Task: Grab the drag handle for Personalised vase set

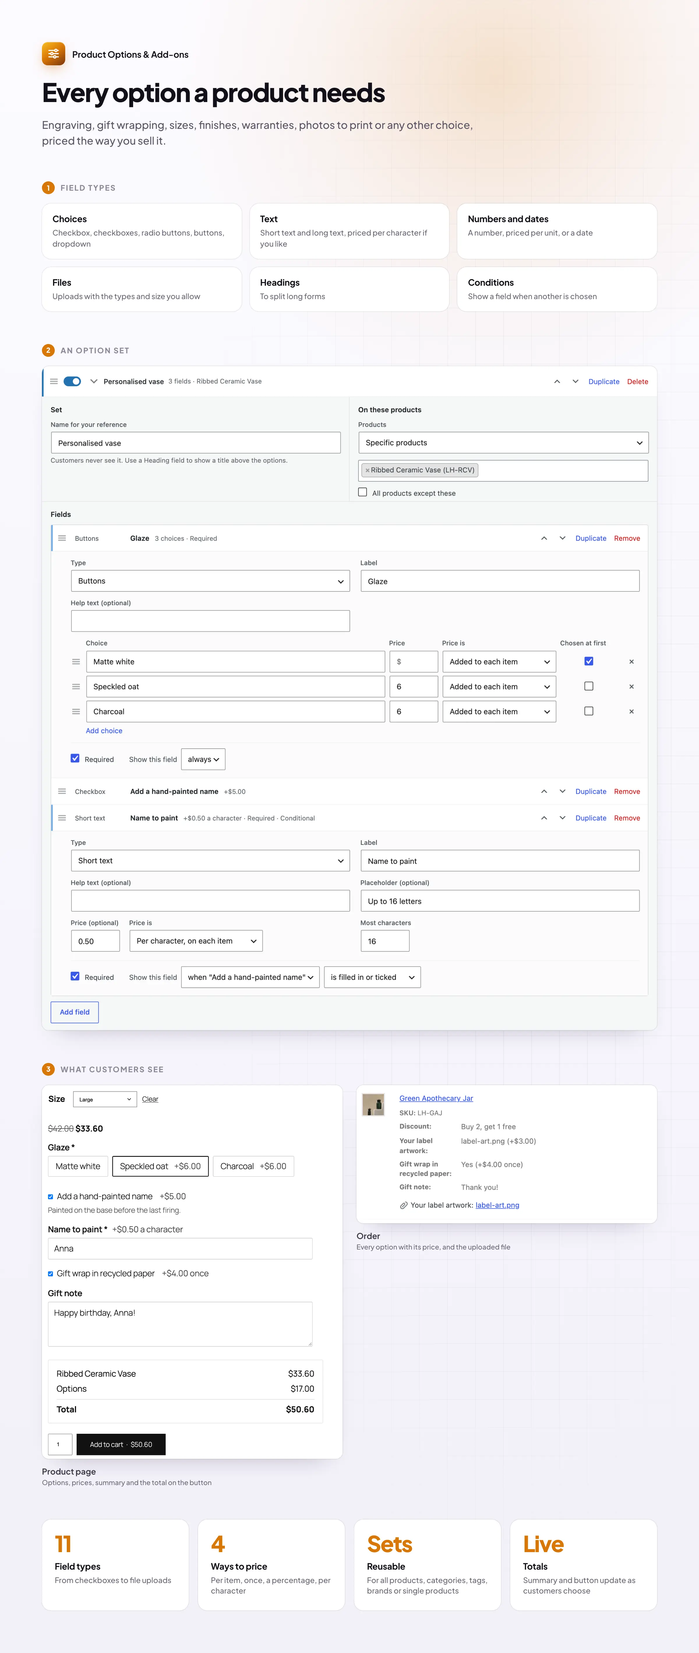Action: [54, 381]
